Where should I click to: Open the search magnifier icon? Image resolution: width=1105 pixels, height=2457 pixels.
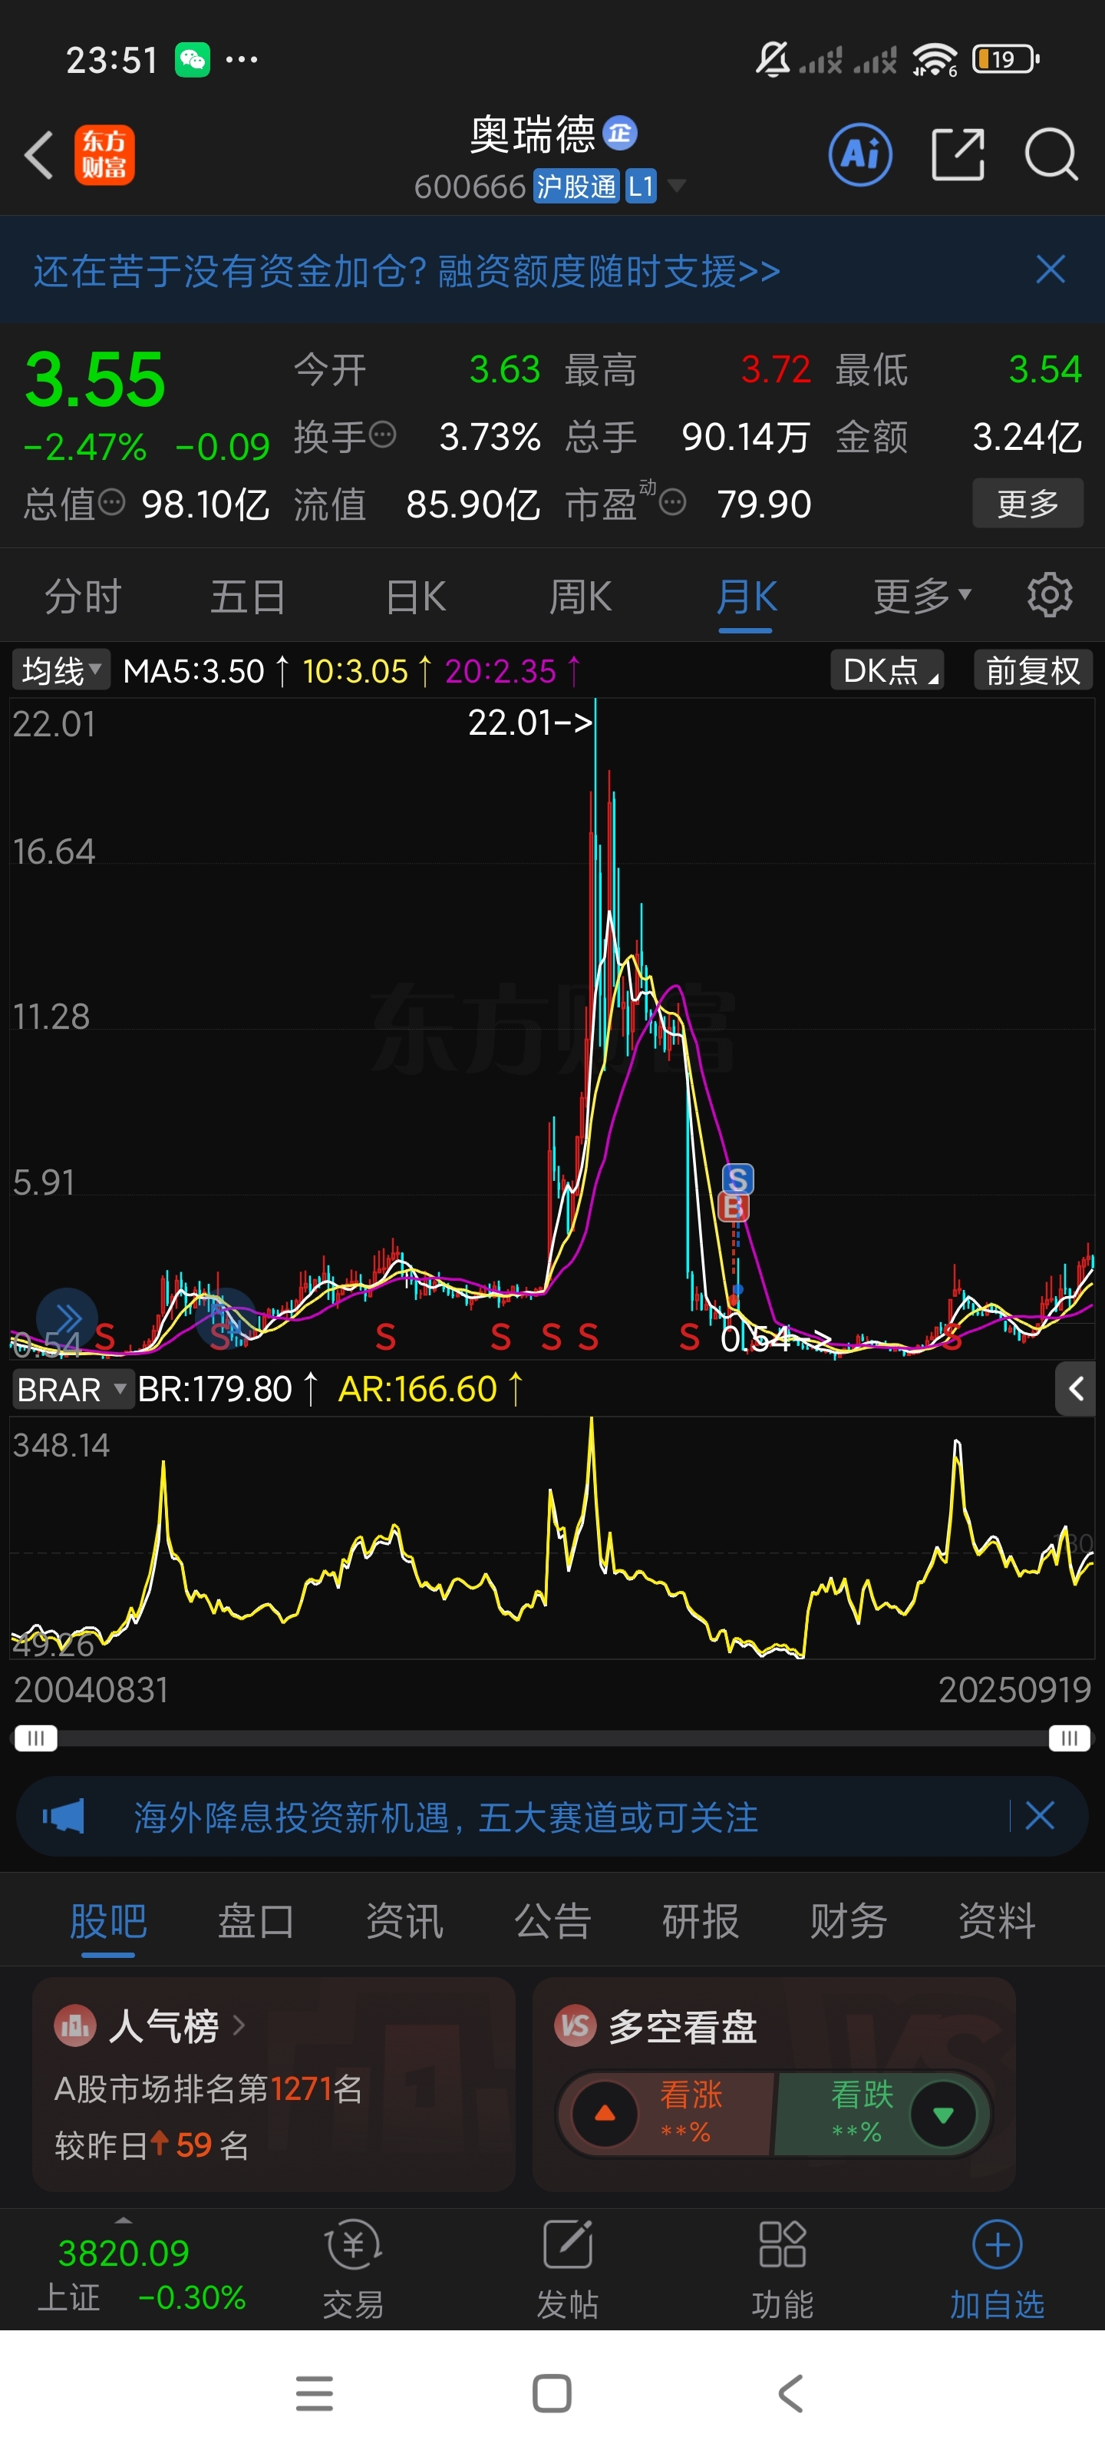pos(1051,154)
